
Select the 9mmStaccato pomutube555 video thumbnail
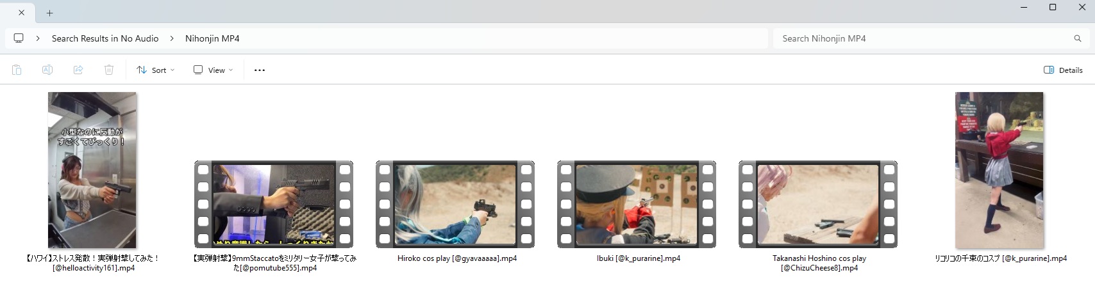[x=274, y=204]
